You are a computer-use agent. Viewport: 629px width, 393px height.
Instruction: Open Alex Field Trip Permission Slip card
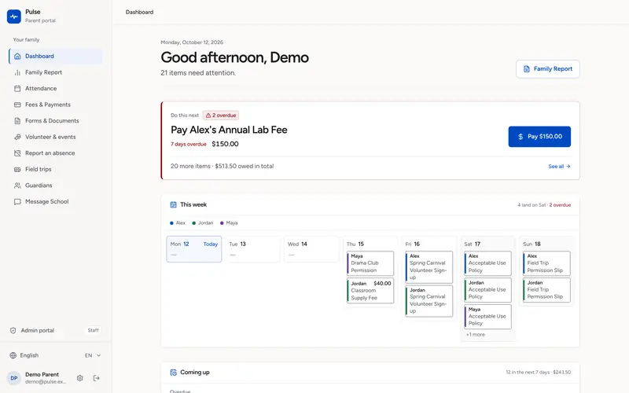point(546,263)
